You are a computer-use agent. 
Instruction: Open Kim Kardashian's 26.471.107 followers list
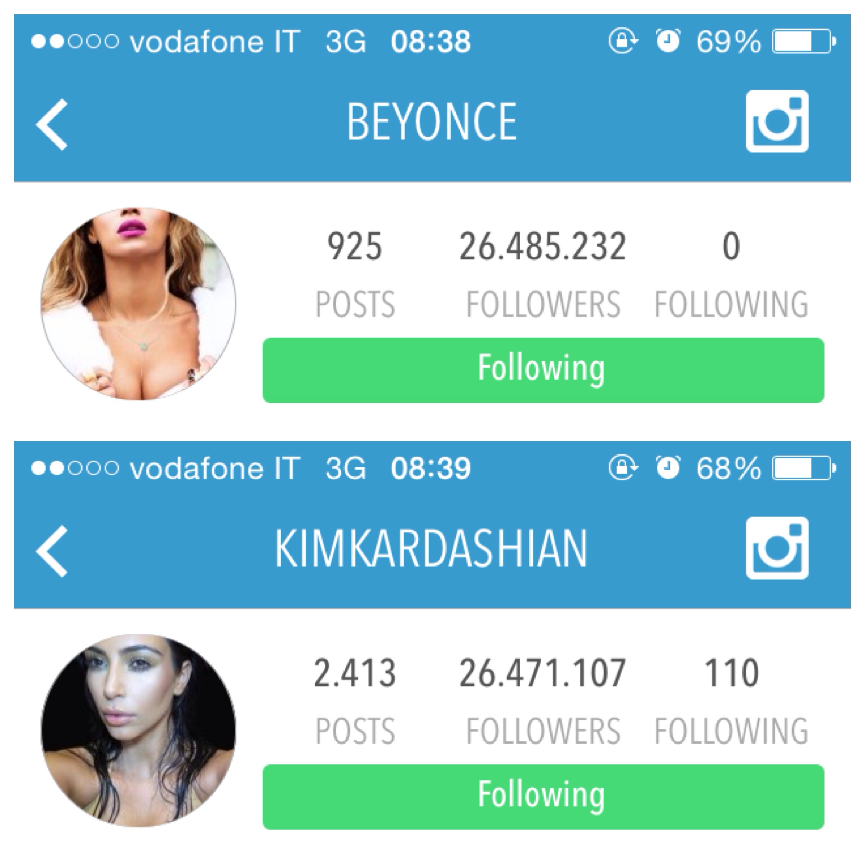(x=543, y=701)
